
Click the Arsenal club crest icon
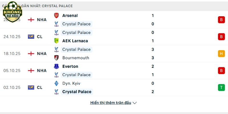pos(56,16)
